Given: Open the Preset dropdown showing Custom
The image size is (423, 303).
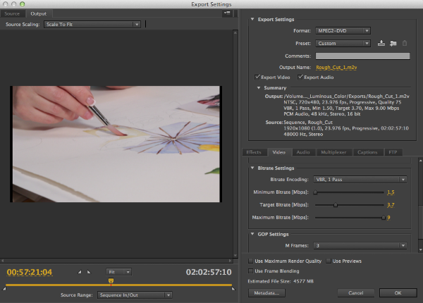Looking at the screenshot, I should coord(343,43).
